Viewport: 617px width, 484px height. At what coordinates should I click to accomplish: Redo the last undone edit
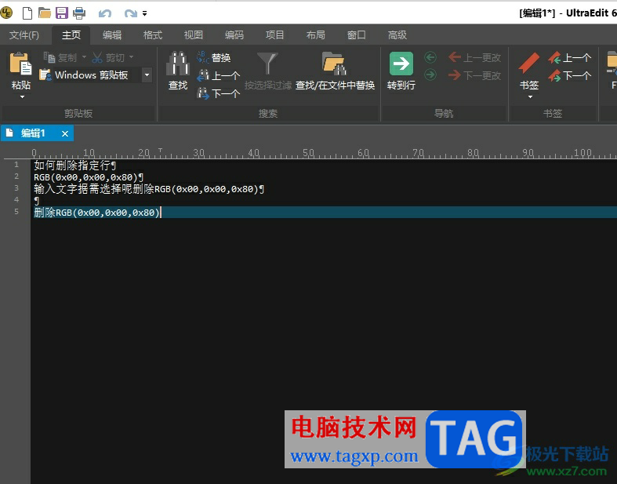tap(130, 14)
